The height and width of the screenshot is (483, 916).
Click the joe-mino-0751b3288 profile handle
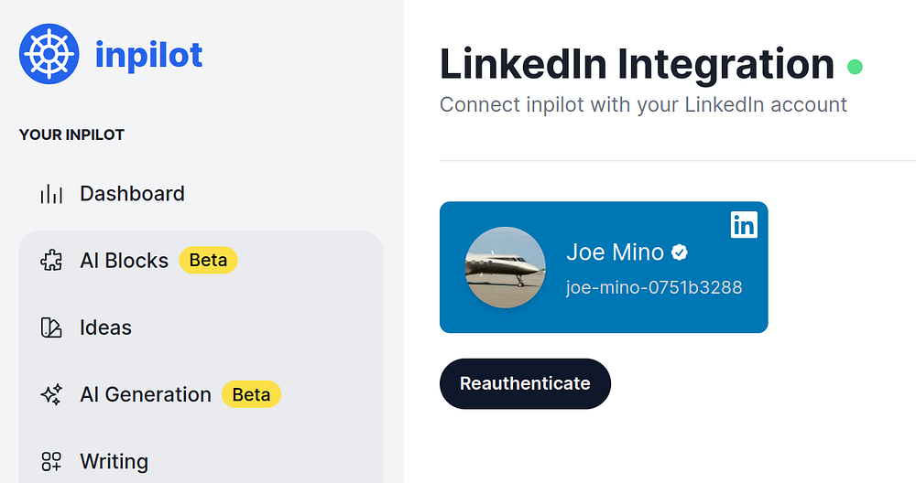click(654, 287)
